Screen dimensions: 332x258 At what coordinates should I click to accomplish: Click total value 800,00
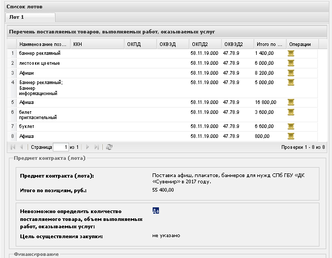tap(262, 136)
